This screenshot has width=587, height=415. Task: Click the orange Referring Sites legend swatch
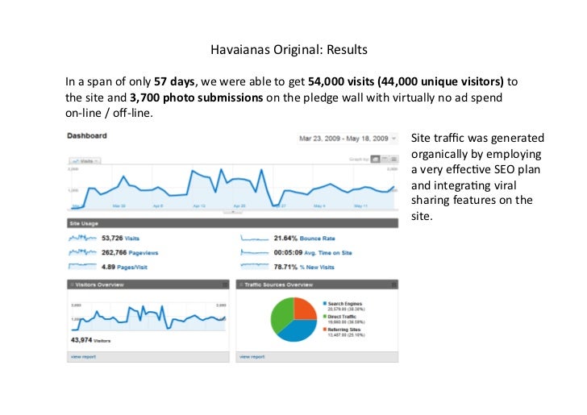[x=325, y=330]
